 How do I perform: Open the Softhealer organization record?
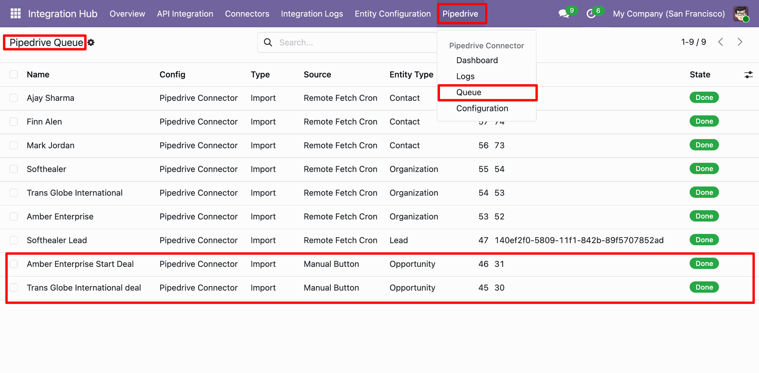[x=46, y=169]
